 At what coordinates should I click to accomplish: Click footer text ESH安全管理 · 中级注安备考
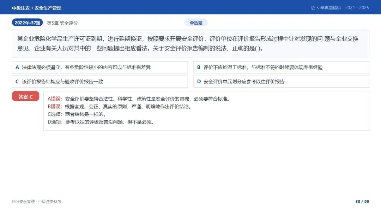37,202
